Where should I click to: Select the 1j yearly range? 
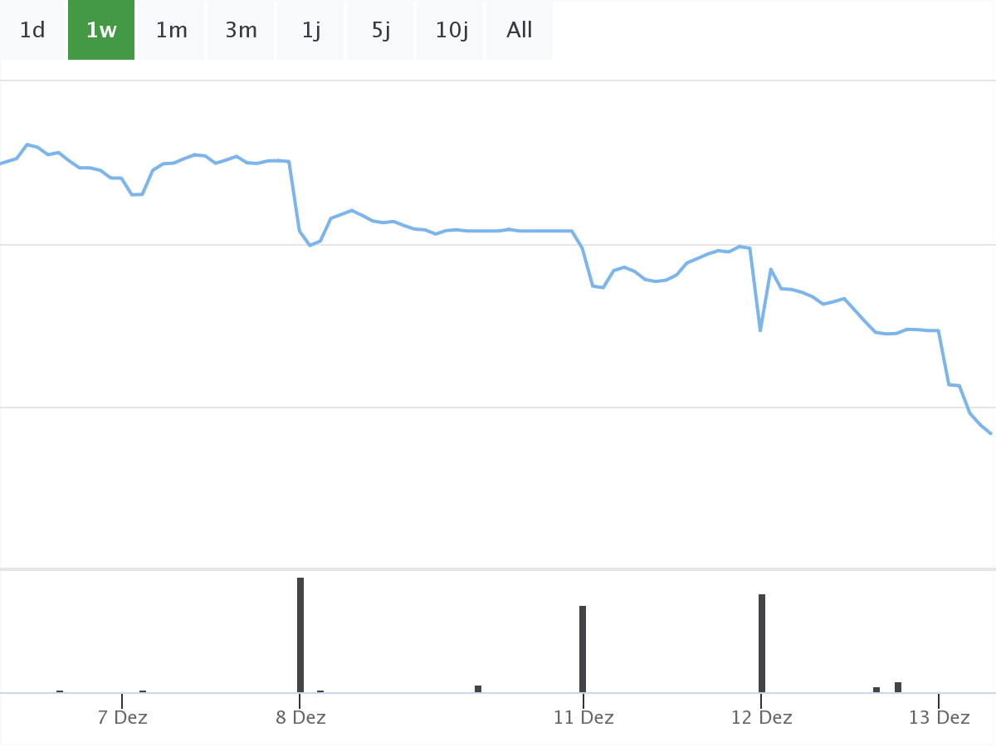[311, 31]
